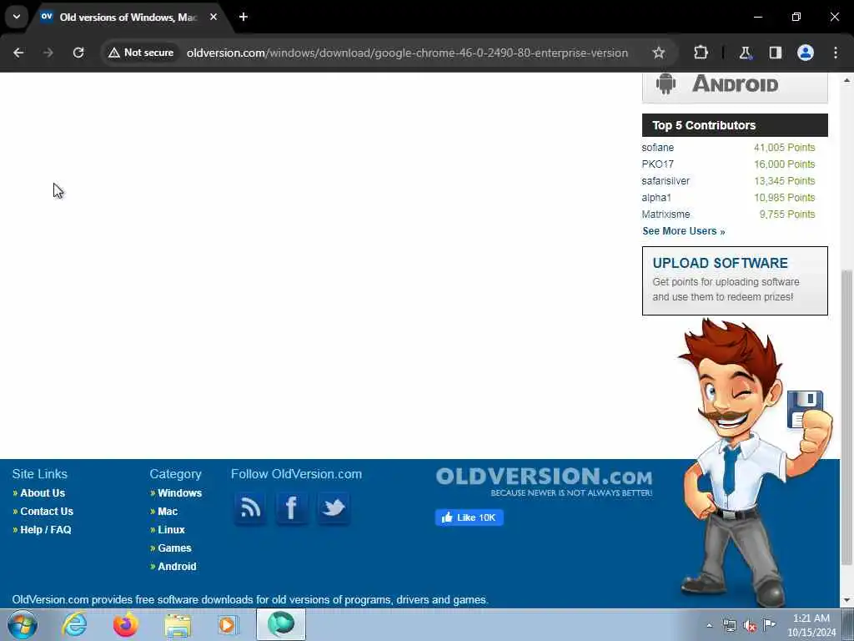
Task: Click the active browser taskbar button
Action: click(281, 624)
